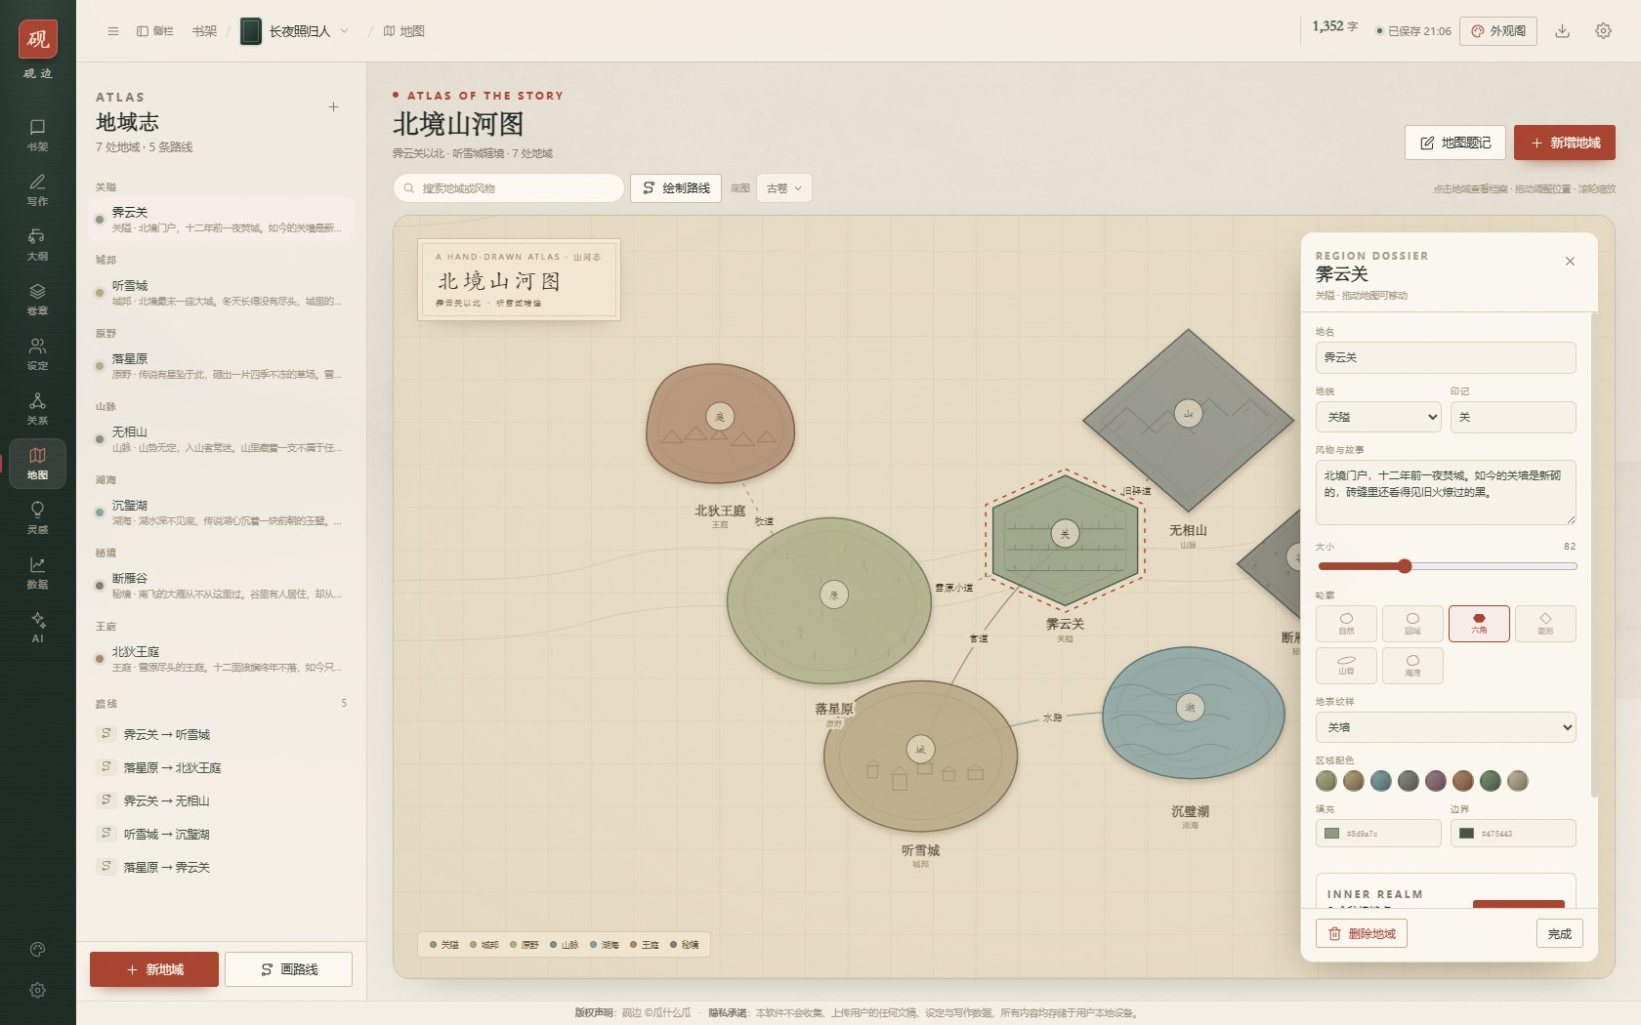This screenshot has width=1641, height=1025.
Task: Click the 绘制路线 draw route button
Action: coord(676,188)
